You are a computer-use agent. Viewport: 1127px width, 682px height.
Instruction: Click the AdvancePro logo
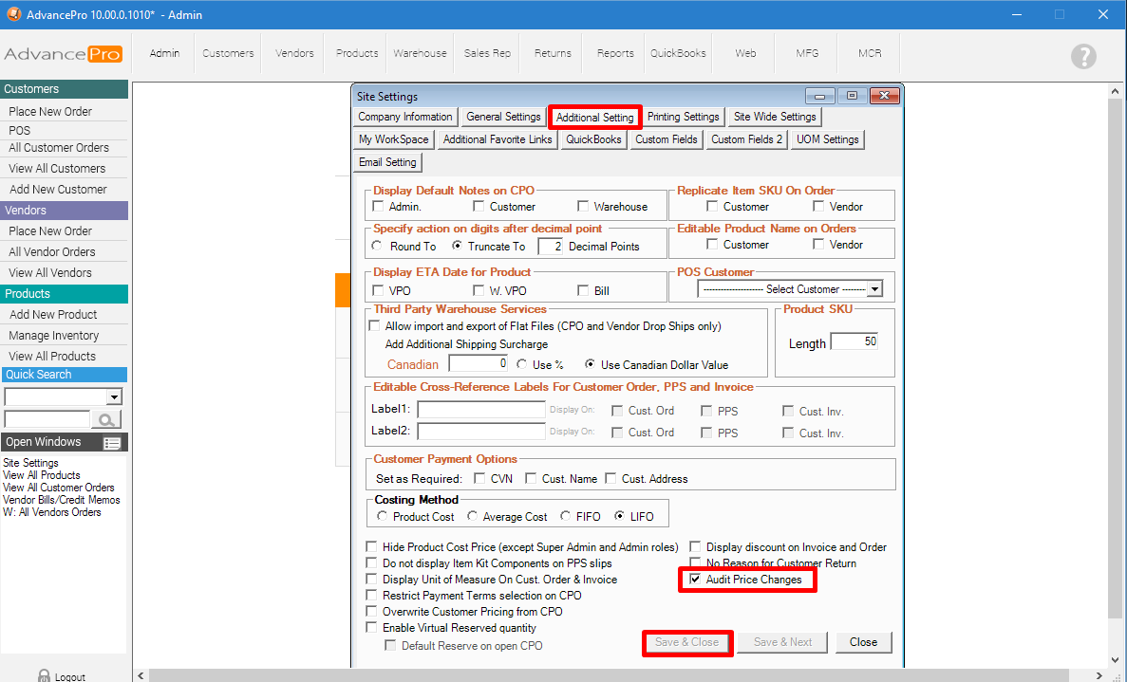click(x=64, y=54)
